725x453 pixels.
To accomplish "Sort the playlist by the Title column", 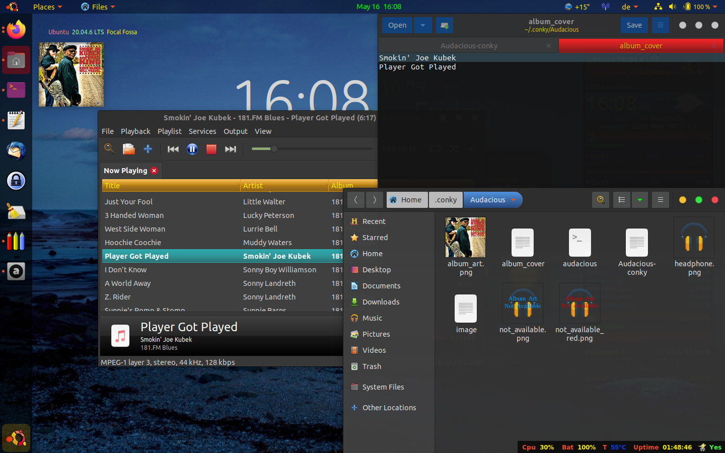I will pyautogui.click(x=171, y=186).
